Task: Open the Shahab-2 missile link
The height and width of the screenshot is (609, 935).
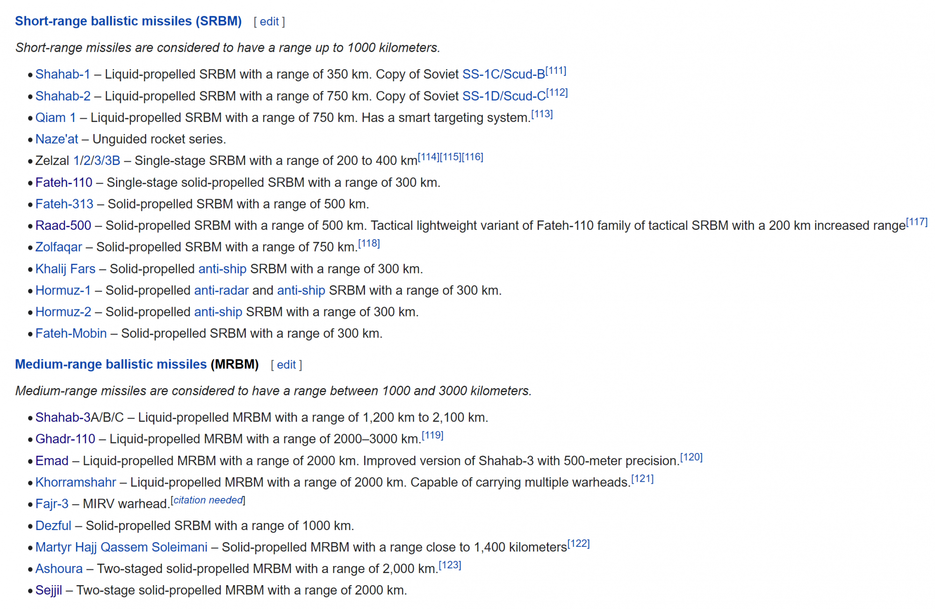Action: point(63,96)
